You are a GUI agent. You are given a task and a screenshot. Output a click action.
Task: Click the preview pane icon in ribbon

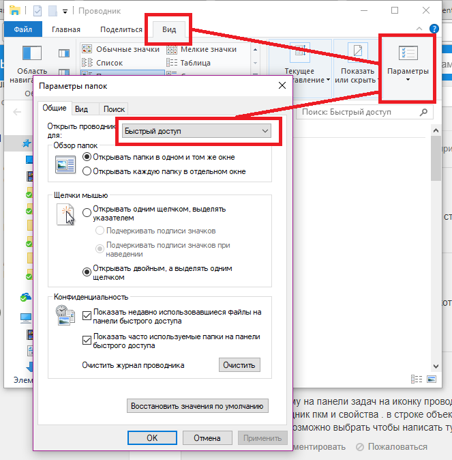tap(63, 53)
